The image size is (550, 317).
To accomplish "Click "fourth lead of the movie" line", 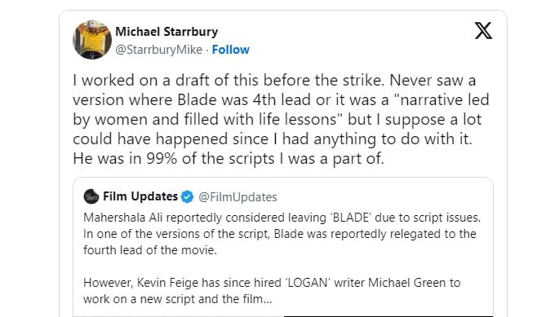I will pyautogui.click(x=150, y=250).
